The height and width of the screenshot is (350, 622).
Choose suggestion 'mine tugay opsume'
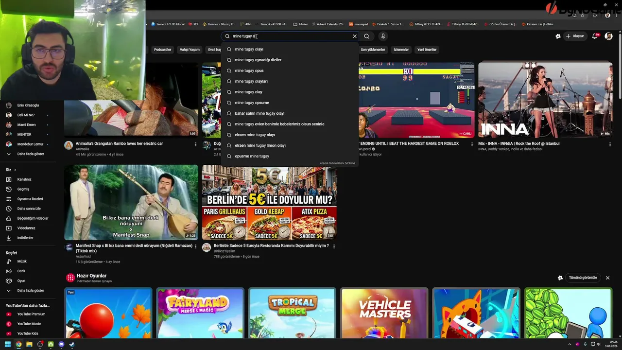pos(290,103)
